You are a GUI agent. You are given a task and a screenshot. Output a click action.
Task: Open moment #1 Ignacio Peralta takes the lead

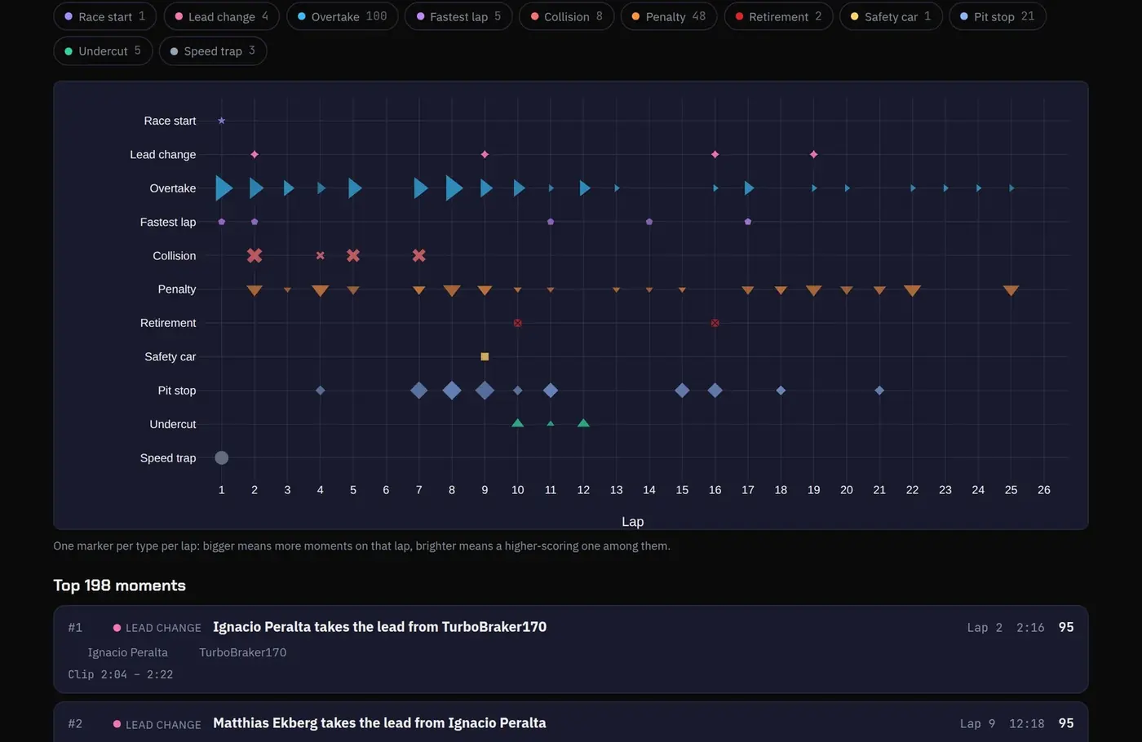tap(570, 649)
